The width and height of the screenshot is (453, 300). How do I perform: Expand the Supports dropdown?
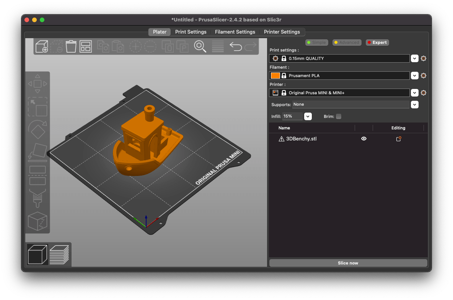click(414, 104)
